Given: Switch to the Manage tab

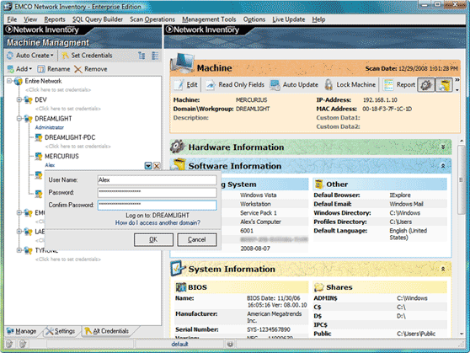Looking at the screenshot, I should 21,331.
